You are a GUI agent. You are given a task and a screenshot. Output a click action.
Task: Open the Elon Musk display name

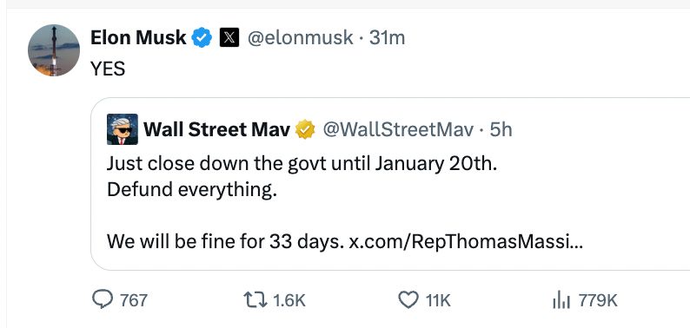pyautogui.click(x=138, y=38)
